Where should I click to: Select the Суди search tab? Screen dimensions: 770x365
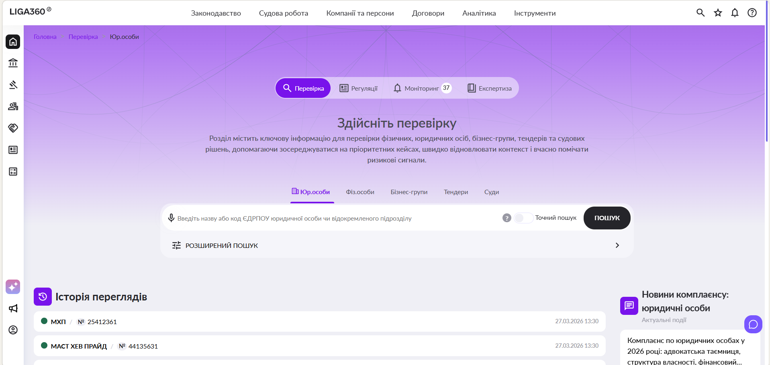(492, 192)
